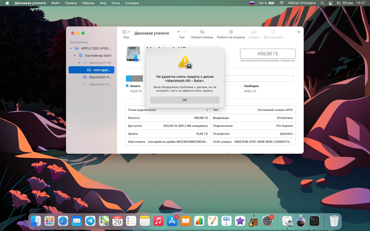Click the com.apple.os.update snapshot name value
The height and width of the screenshot is (231, 370).
(178, 142)
